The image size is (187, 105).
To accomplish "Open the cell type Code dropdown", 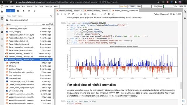I will [97, 14].
